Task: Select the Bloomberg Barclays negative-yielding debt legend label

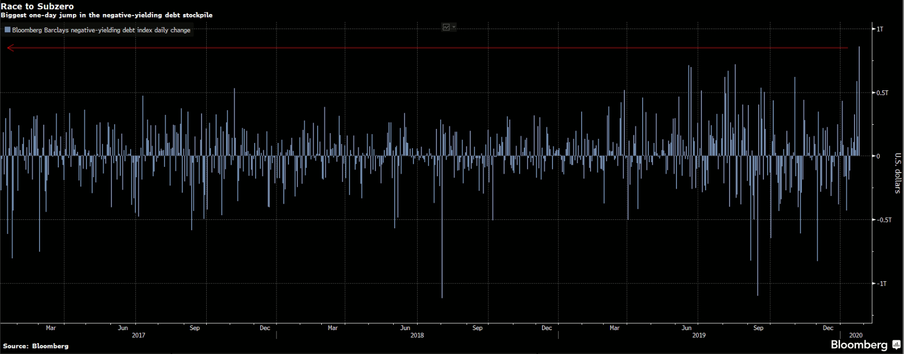Action: (x=101, y=30)
